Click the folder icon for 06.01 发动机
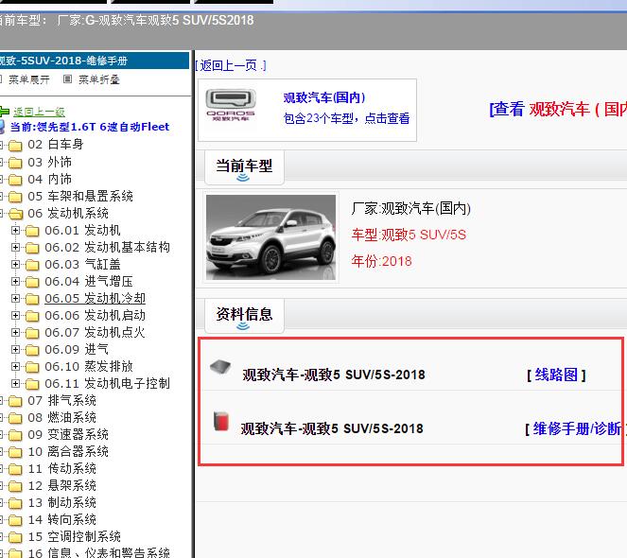 tap(32, 231)
